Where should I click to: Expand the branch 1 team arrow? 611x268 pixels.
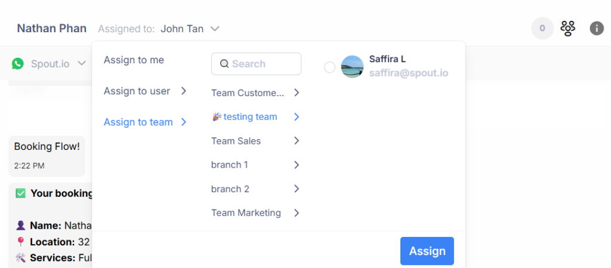coord(297,165)
